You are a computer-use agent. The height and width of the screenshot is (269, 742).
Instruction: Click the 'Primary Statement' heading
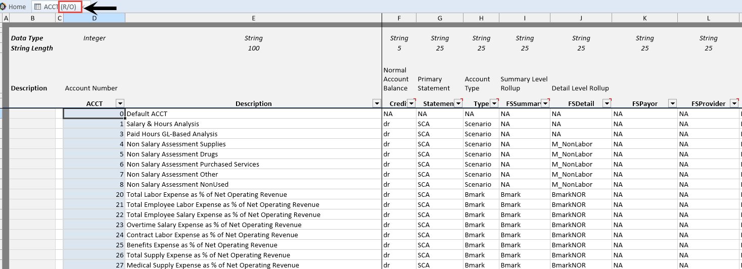[x=434, y=84]
